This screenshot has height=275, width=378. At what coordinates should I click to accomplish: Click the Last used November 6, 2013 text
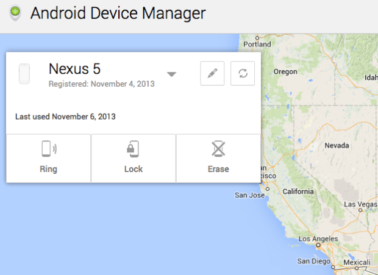pos(65,116)
